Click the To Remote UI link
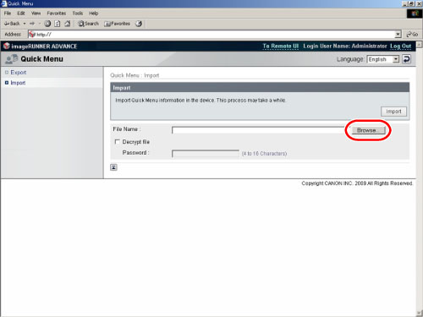This screenshot has width=423, height=317. (280, 46)
